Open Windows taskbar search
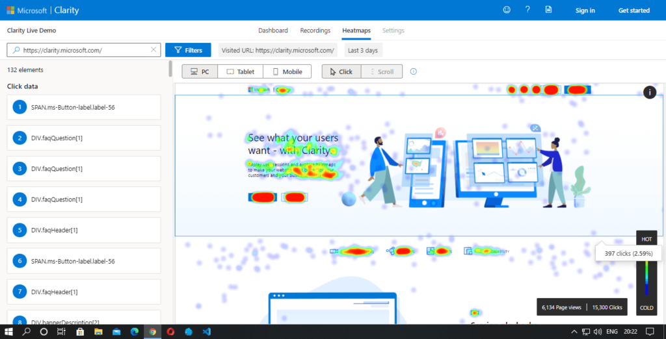 tap(26, 331)
